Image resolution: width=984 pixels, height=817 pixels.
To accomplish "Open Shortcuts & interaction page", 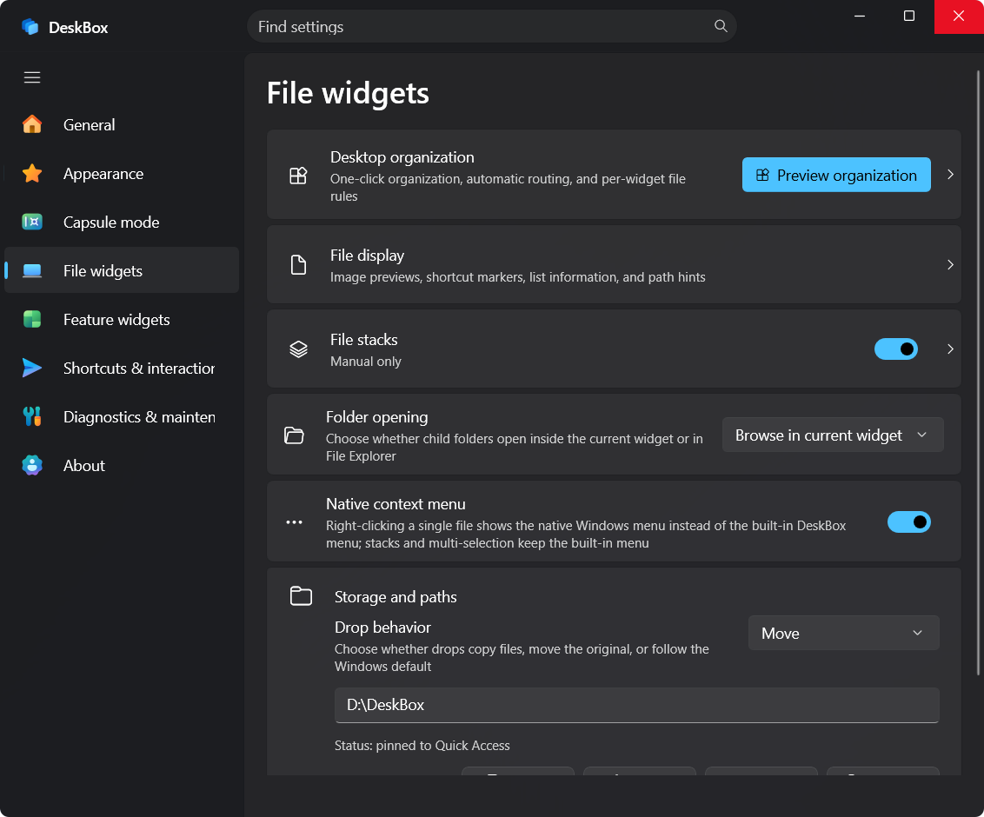I will pos(122,368).
